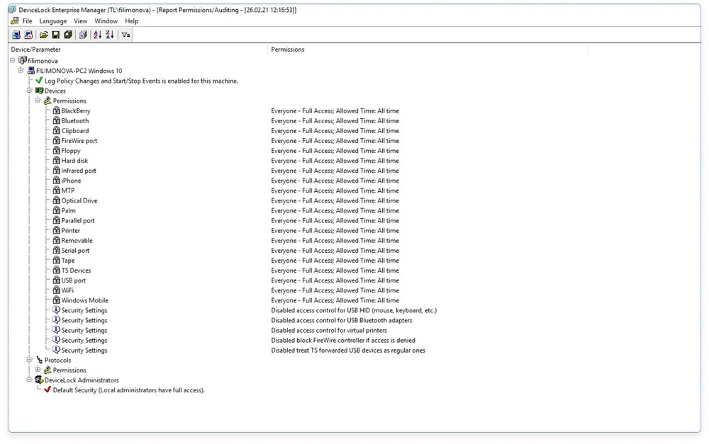This screenshot has width=709, height=444.
Task: Collapse the FILIMONOVA-PC2 Windows 10 node
Action: coord(21,70)
